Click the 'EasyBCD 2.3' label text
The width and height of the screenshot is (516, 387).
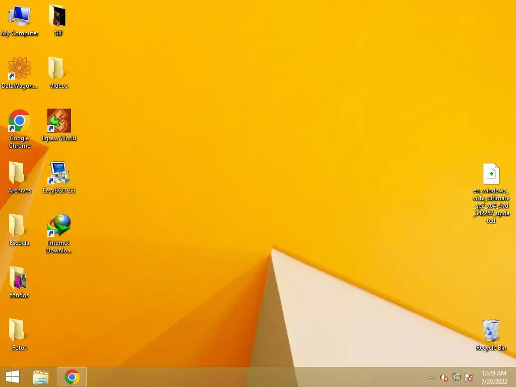click(59, 190)
